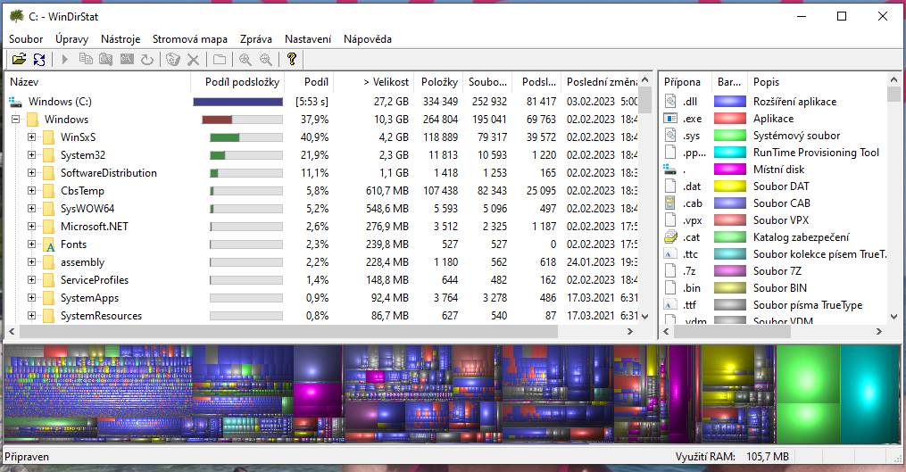Screen dimensions: 906x472
Task: Open the Zpráva menu
Action: (x=256, y=39)
